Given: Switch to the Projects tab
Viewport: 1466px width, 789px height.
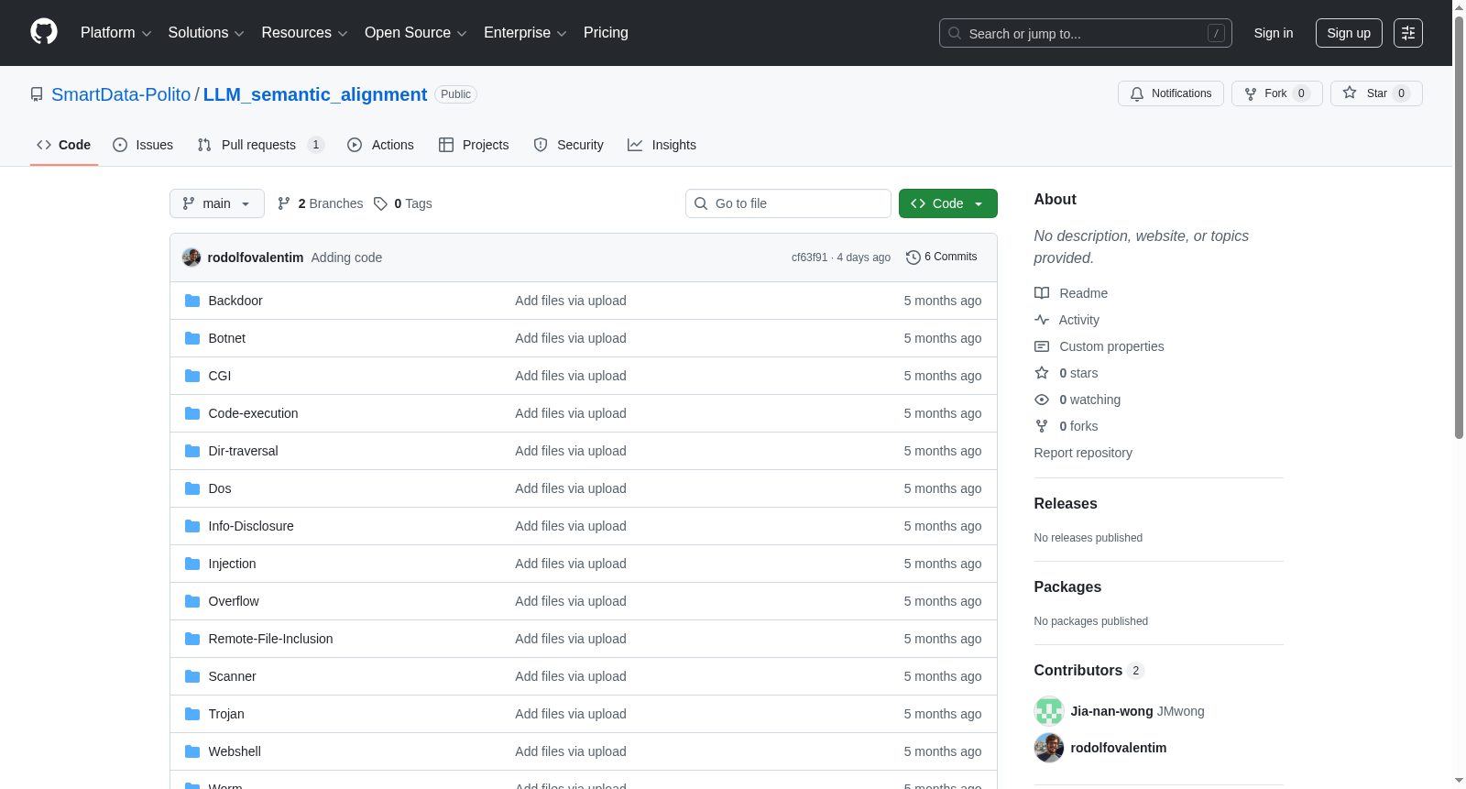Looking at the screenshot, I should pyautogui.click(x=474, y=145).
